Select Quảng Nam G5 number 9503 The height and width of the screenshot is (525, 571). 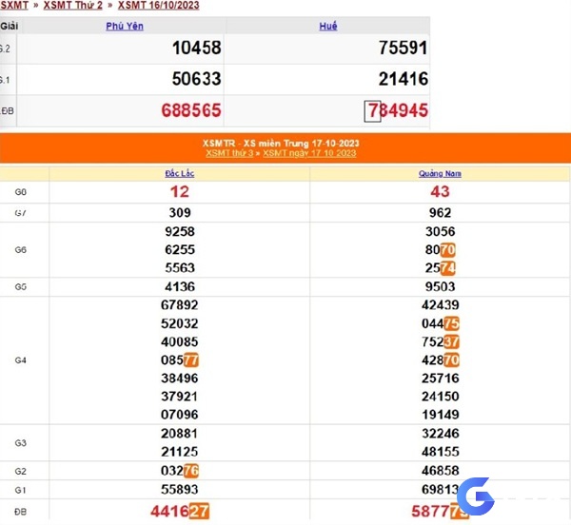[x=440, y=286]
